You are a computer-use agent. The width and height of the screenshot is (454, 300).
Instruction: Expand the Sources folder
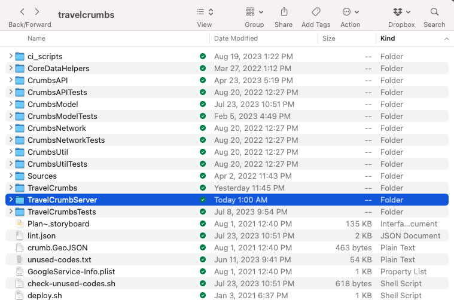pyautogui.click(x=11, y=176)
